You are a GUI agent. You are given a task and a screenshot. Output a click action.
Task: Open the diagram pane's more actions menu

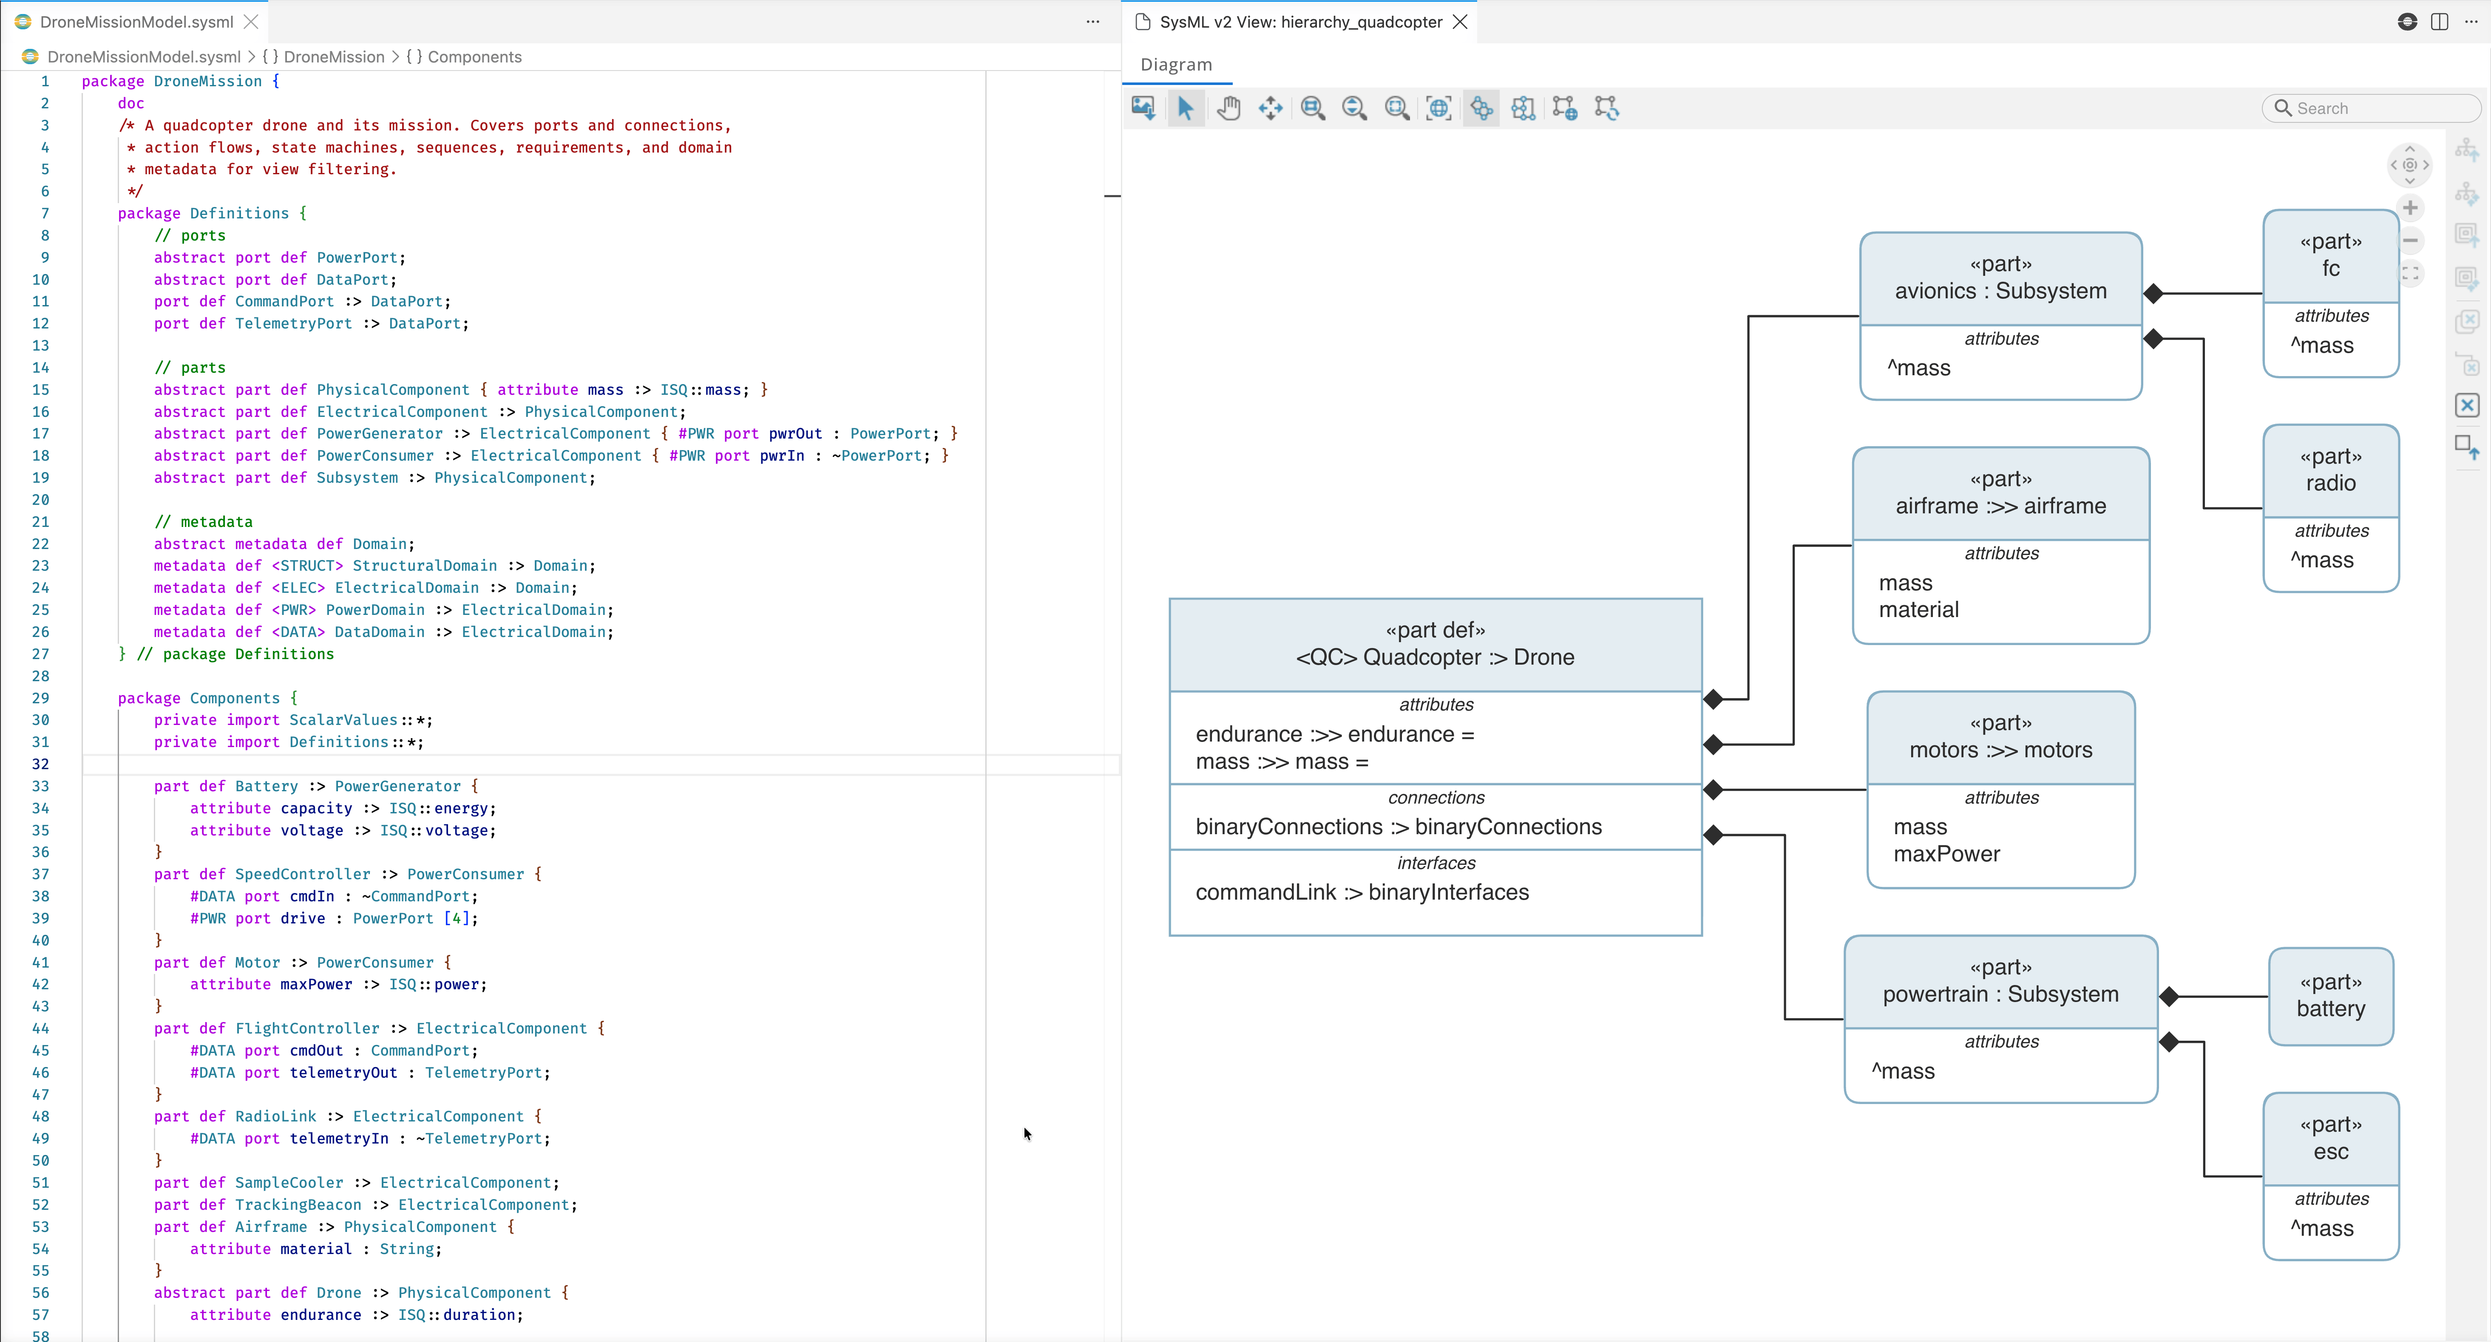2471,22
